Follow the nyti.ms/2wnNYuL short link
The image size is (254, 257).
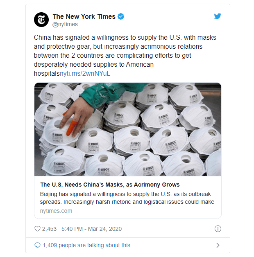[x=85, y=74]
